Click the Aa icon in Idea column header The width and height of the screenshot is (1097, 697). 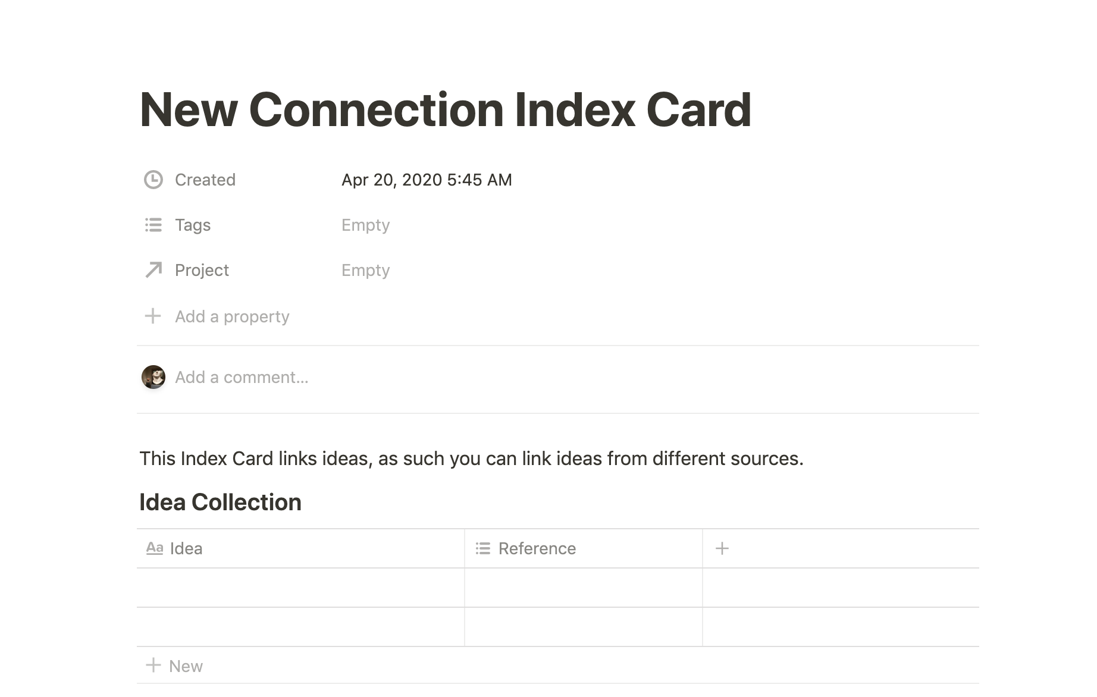(155, 548)
